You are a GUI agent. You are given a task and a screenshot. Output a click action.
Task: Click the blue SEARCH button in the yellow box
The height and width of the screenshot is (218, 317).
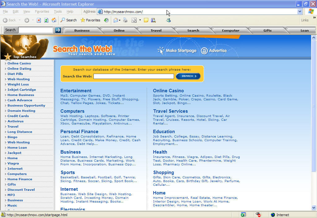click(188, 76)
